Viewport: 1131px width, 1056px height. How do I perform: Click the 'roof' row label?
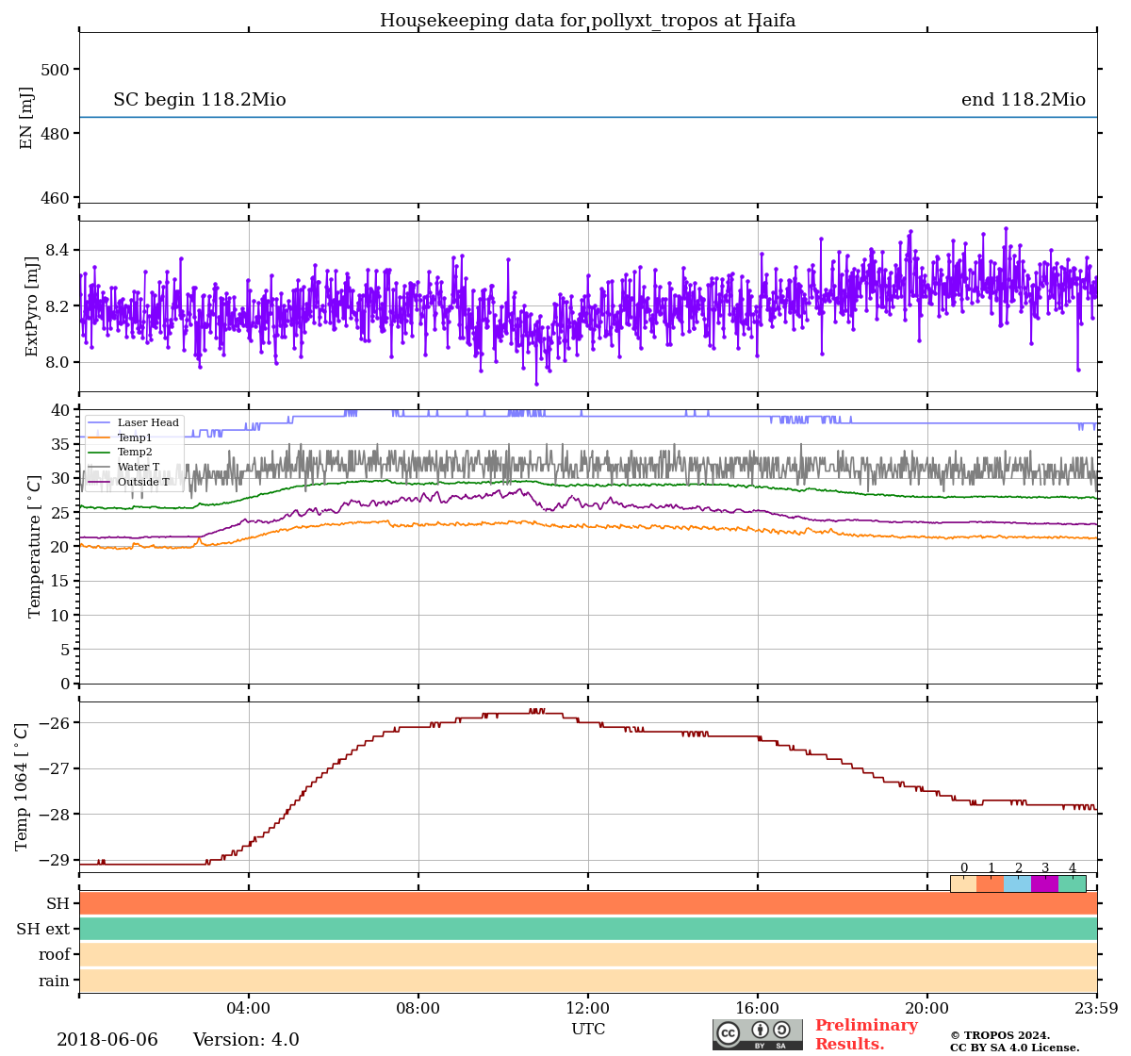[55, 955]
